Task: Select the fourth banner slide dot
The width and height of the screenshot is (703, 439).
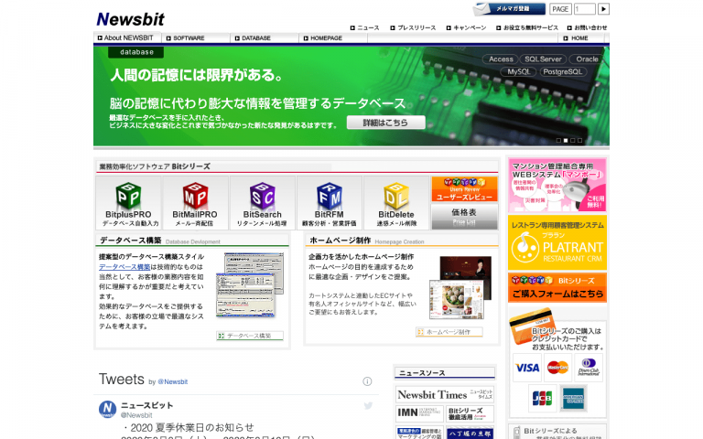Action: (x=579, y=140)
